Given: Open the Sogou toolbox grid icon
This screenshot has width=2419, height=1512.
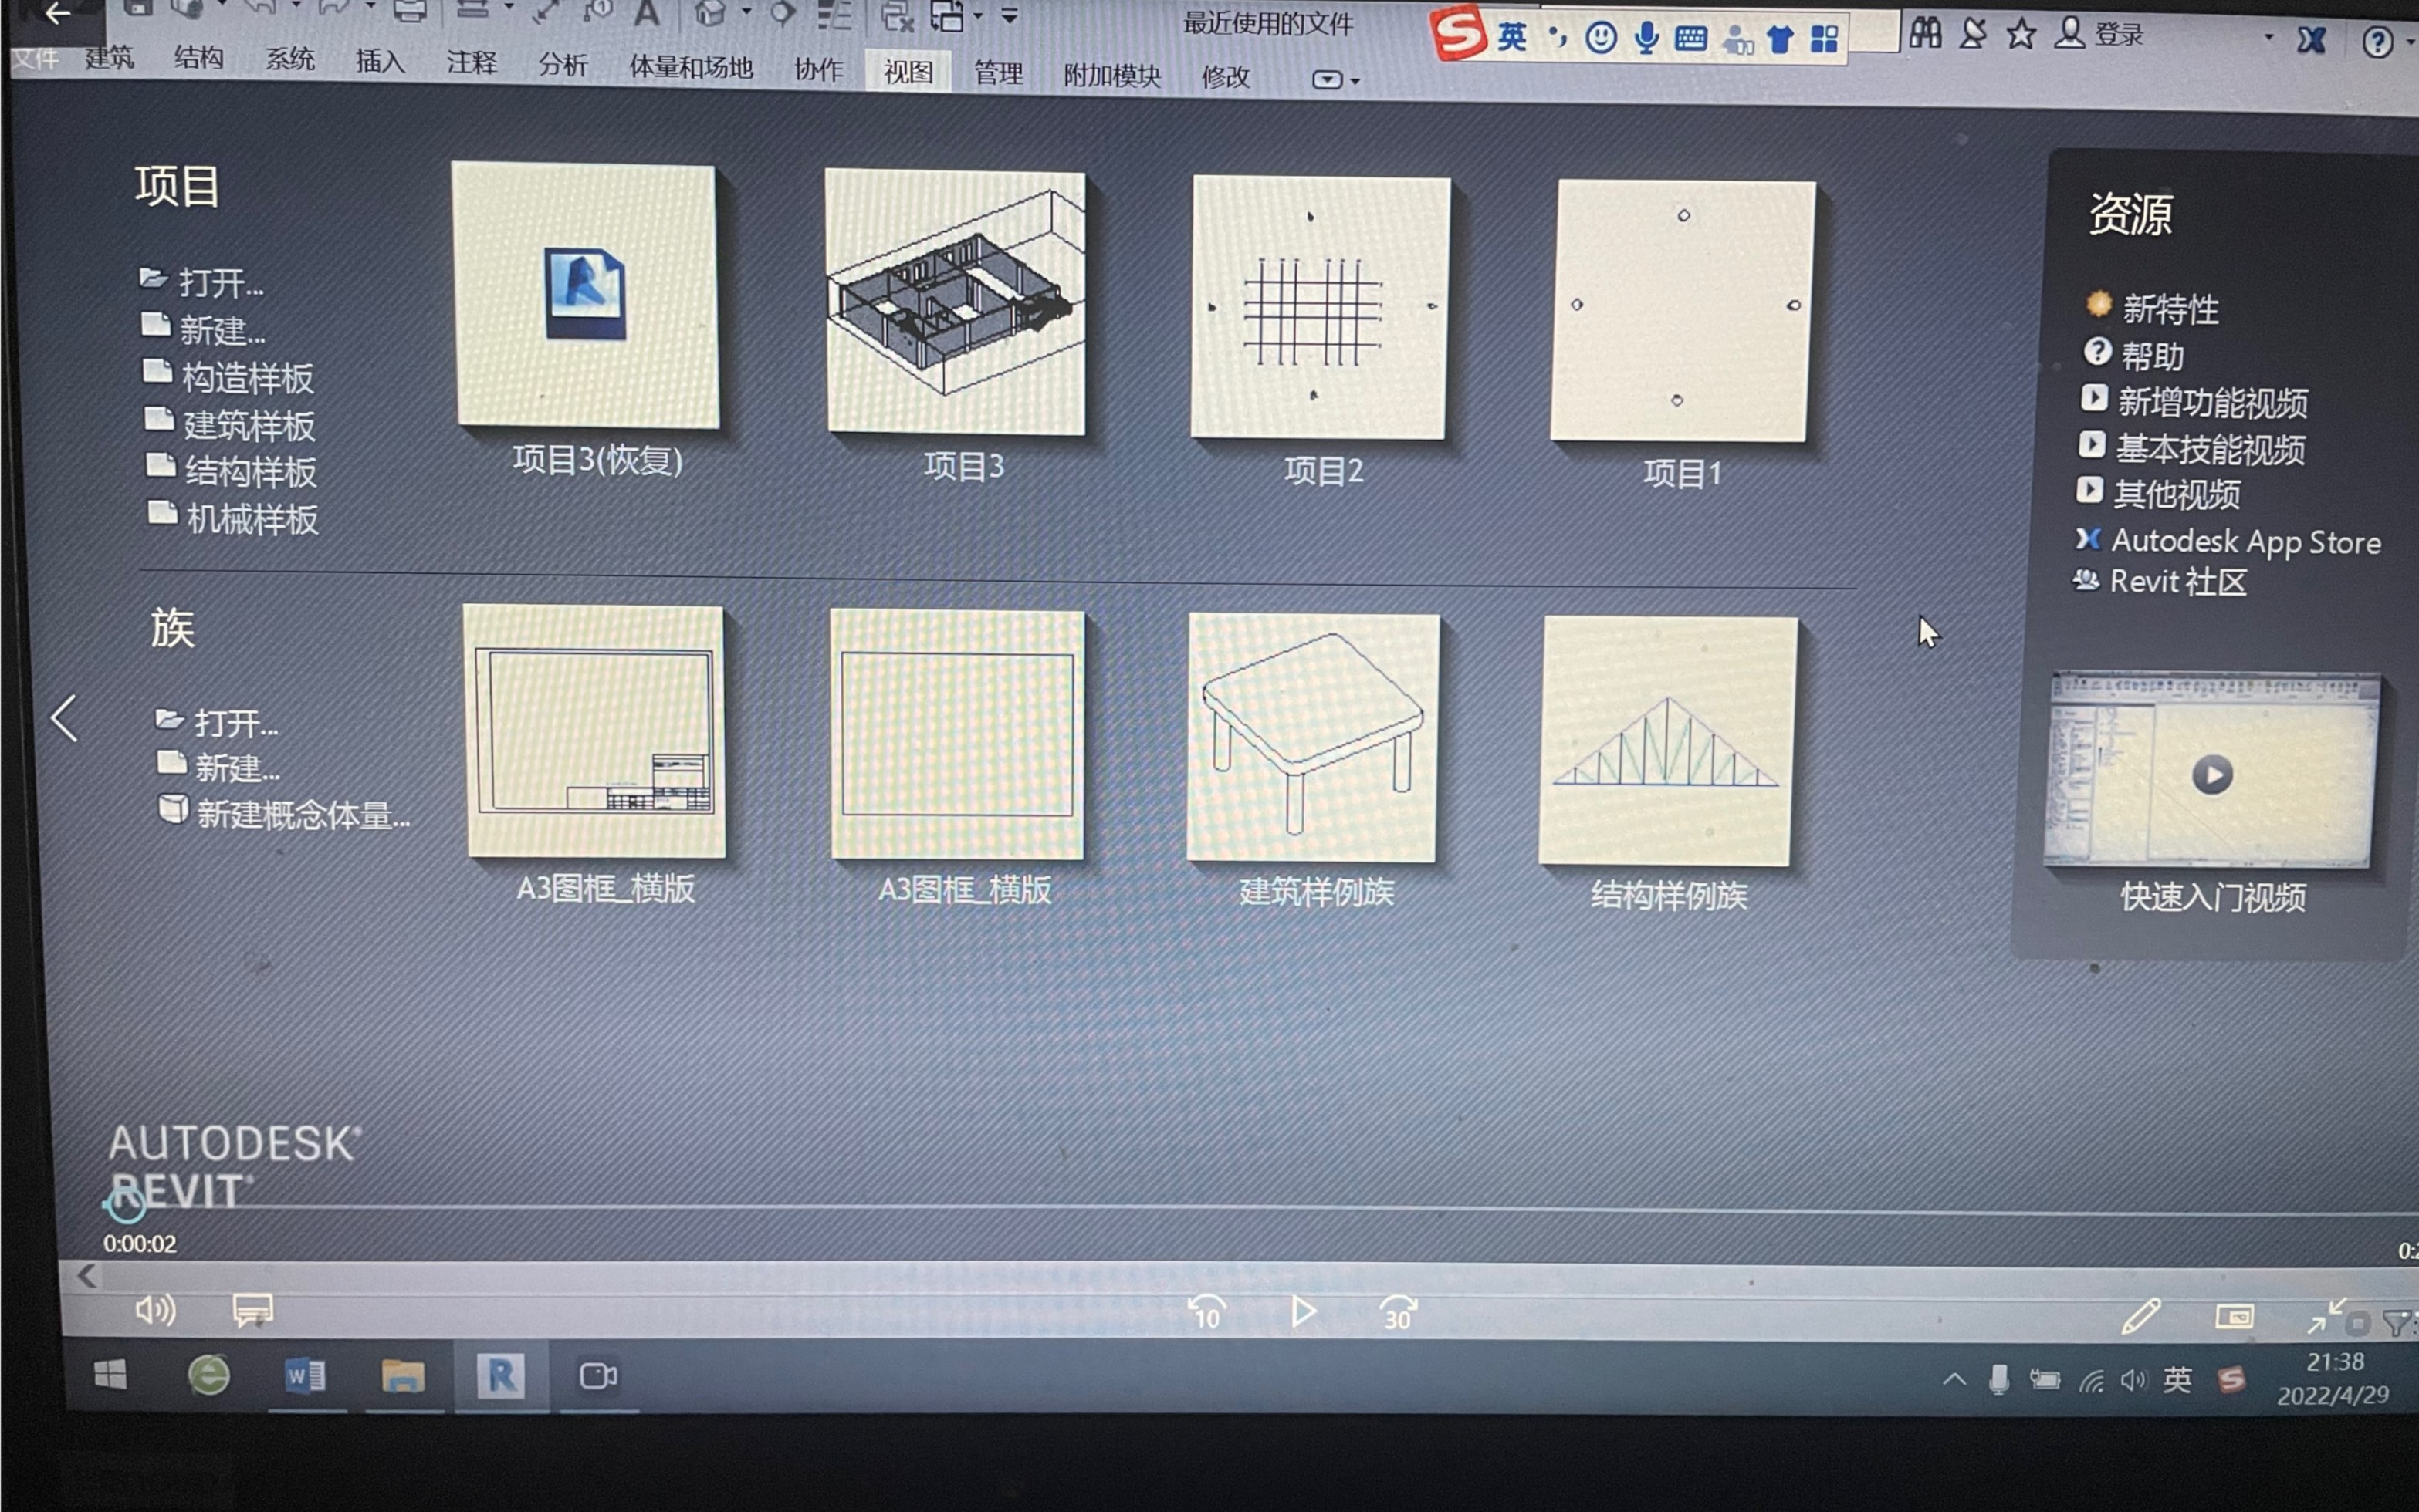Looking at the screenshot, I should (1824, 40).
